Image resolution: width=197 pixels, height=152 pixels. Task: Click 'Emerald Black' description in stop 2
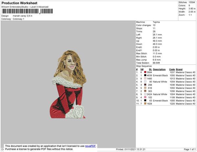(x=161, y=75)
